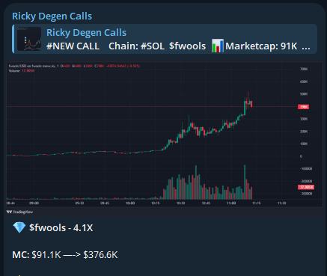Click the red 17.905K volume label
Image resolution: width=327 pixels, height=276 pixels.
pos(306,187)
